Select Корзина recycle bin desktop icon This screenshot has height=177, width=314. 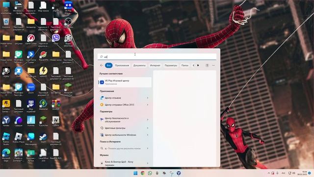point(6,23)
